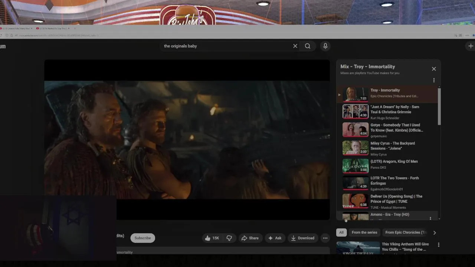Click the "gotyemusic" channel name

tap(379, 136)
